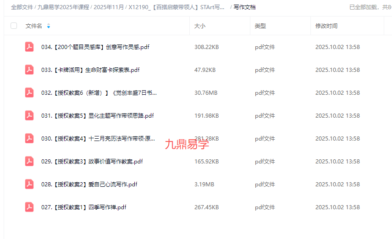Toggle the sort arrow next to 文件名
Viewport: 392px width, 239px height.
tap(49, 26)
